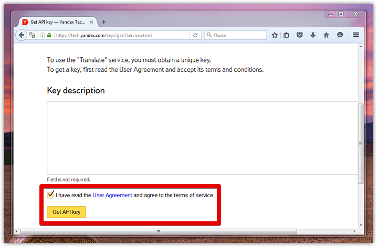Click horizontal scrollbar right arrow
Viewport: 377px width, 247px height.
(354, 231)
